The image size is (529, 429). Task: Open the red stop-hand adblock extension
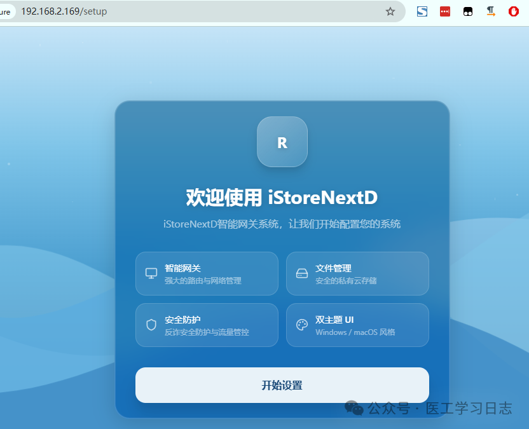(514, 11)
